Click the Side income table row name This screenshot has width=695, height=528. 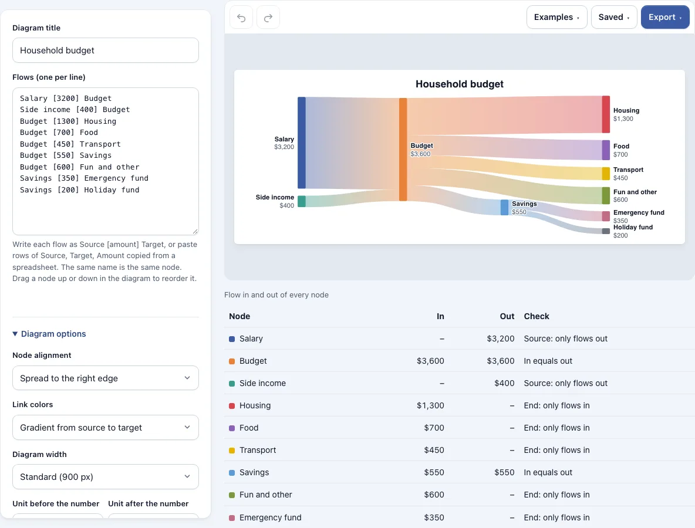(262, 383)
